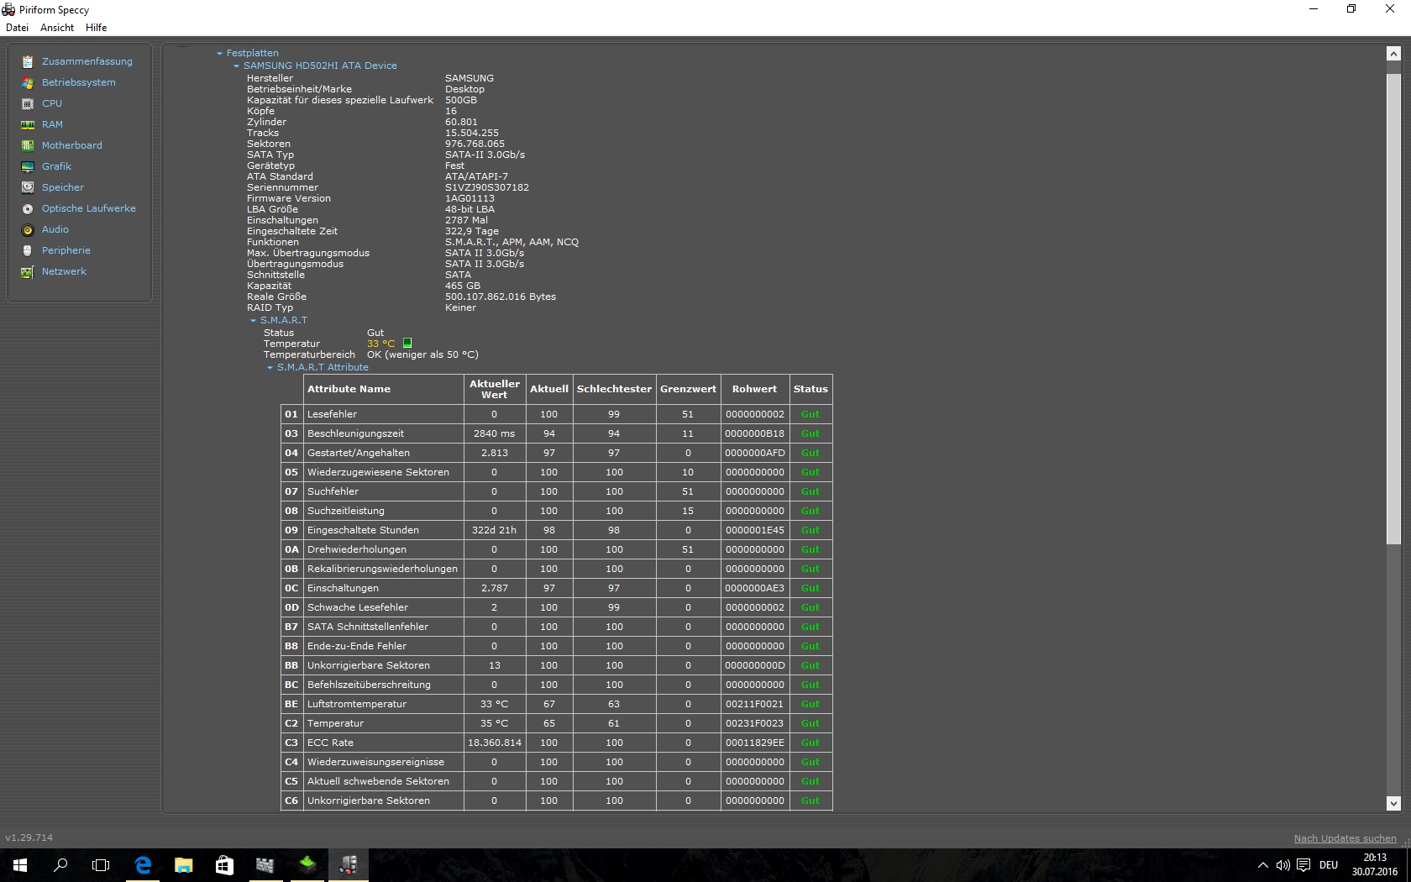Open Windows Store from taskbar
This screenshot has width=1411, height=882.
224,865
